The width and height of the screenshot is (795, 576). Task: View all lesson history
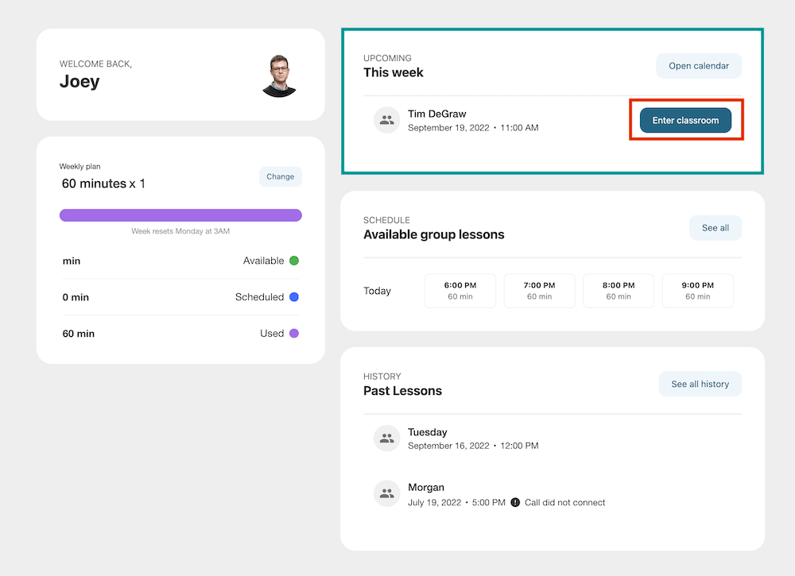pos(700,385)
